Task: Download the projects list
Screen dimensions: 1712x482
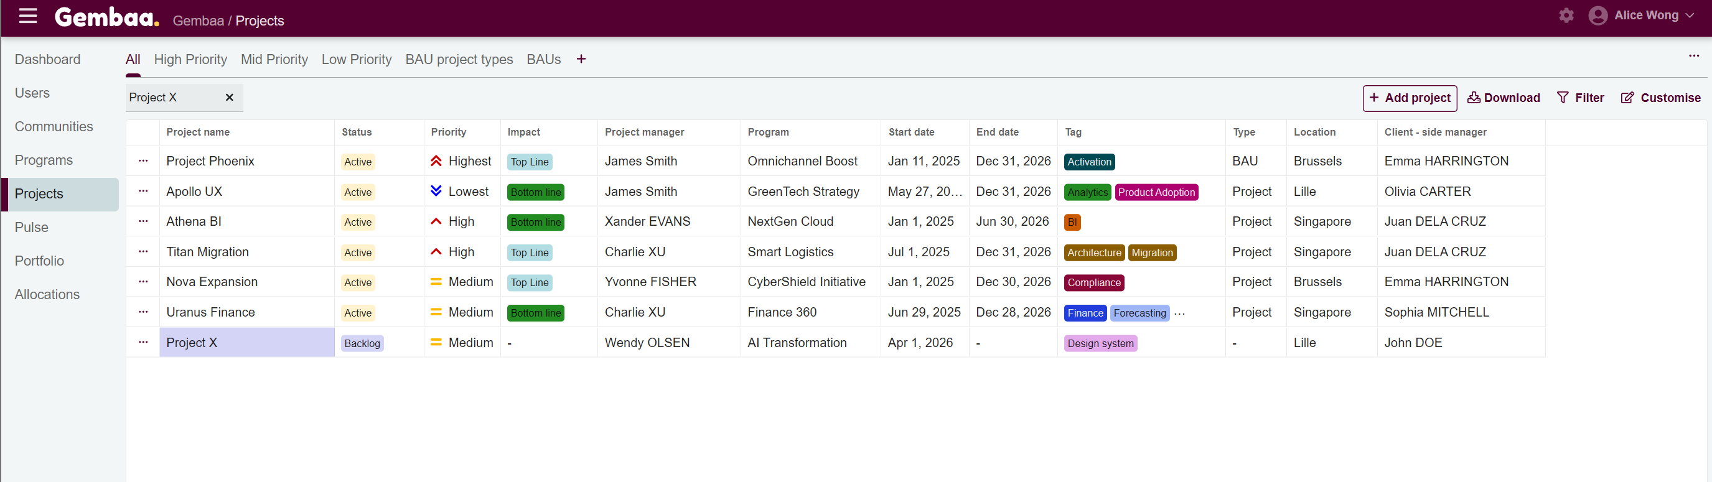Action: pos(1504,98)
